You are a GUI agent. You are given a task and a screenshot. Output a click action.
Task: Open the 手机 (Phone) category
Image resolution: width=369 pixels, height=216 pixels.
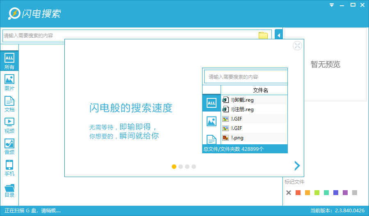click(9, 167)
